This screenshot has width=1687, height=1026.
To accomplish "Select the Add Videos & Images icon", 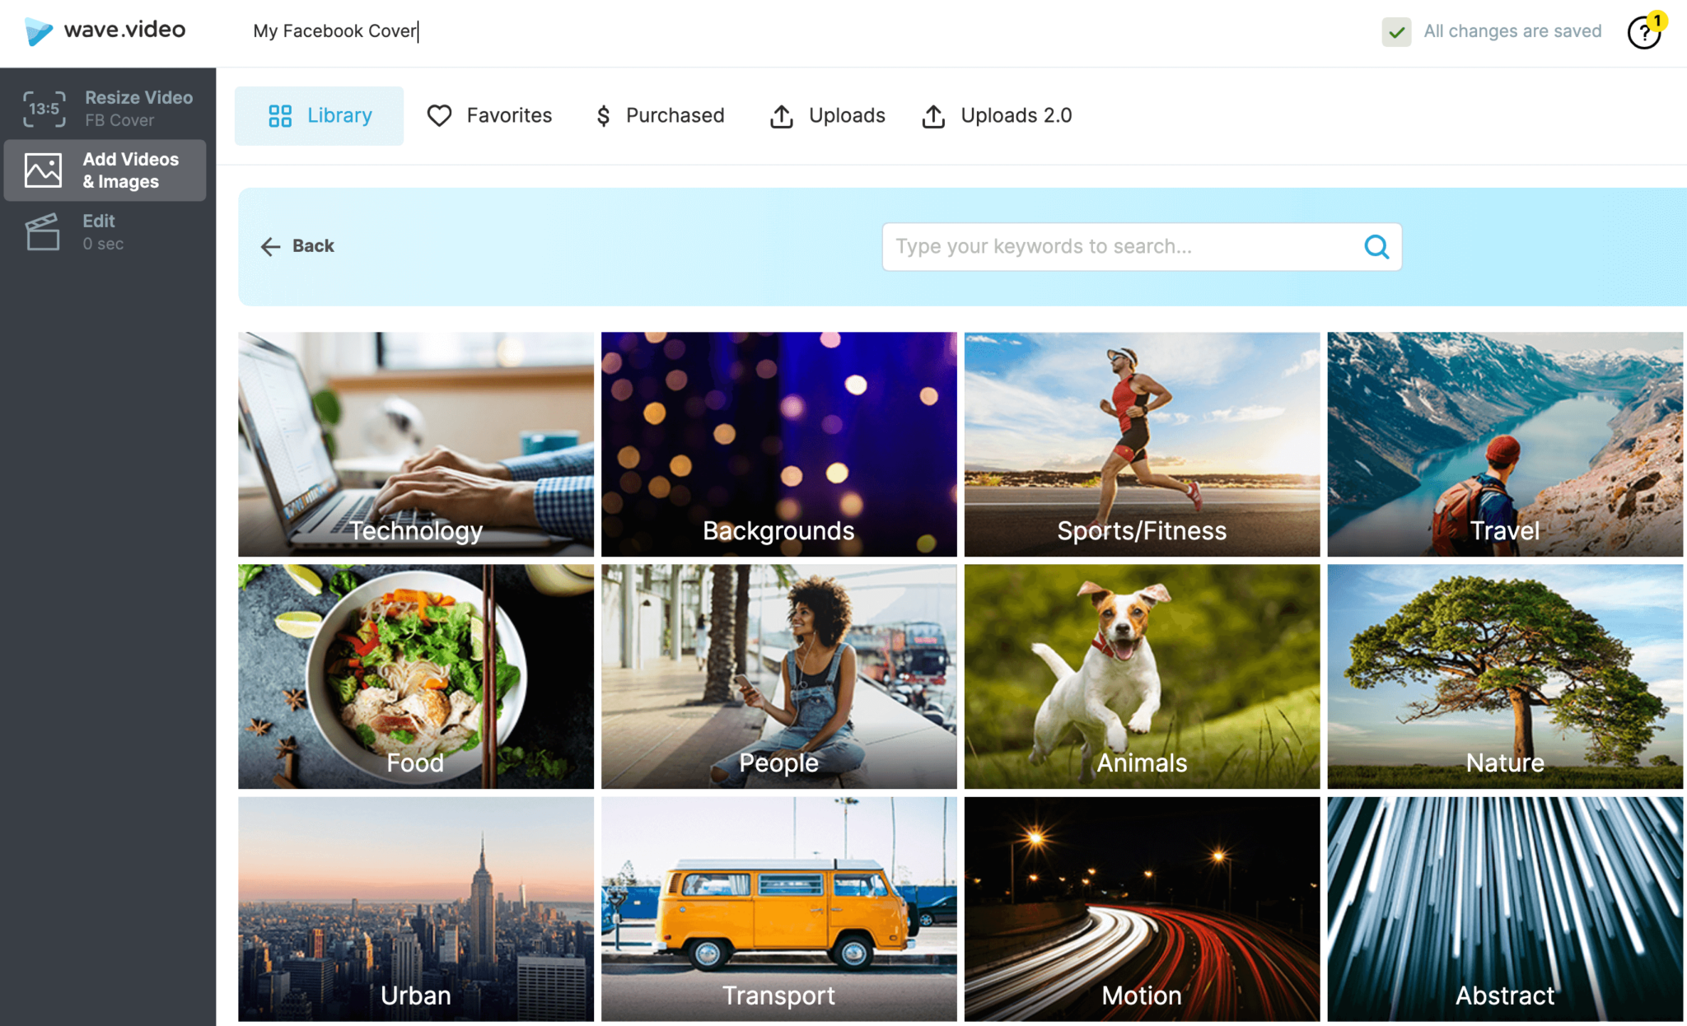I will point(42,171).
